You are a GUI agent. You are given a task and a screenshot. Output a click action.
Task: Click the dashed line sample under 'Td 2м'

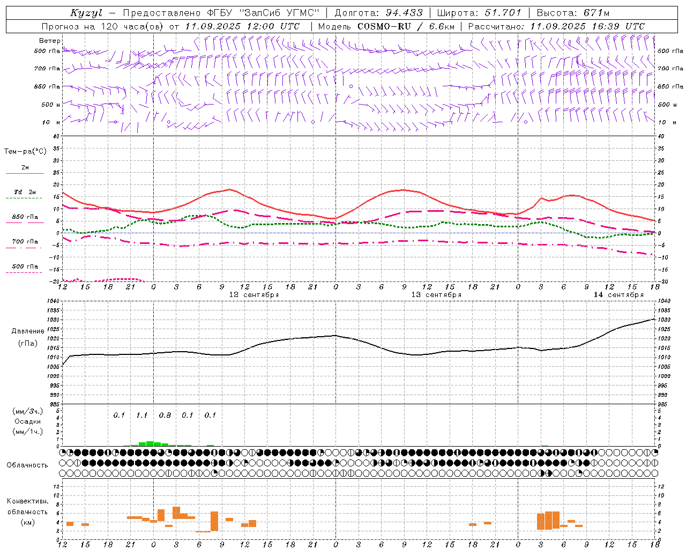(x=24, y=198)
